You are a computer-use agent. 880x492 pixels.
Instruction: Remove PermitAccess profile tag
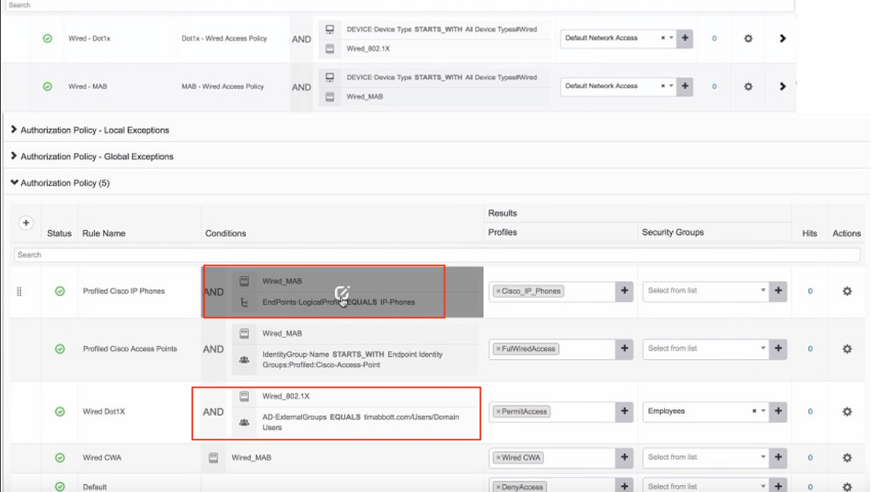[x=498, y=412]
